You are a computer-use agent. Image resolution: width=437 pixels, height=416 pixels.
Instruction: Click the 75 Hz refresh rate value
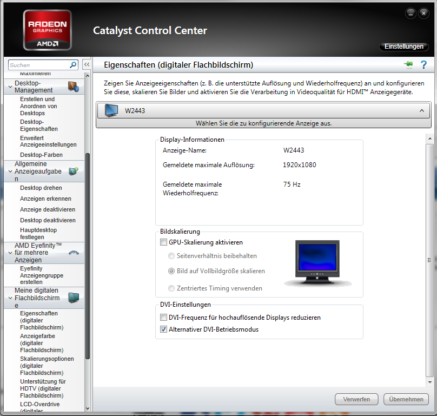tap(292, 184)
